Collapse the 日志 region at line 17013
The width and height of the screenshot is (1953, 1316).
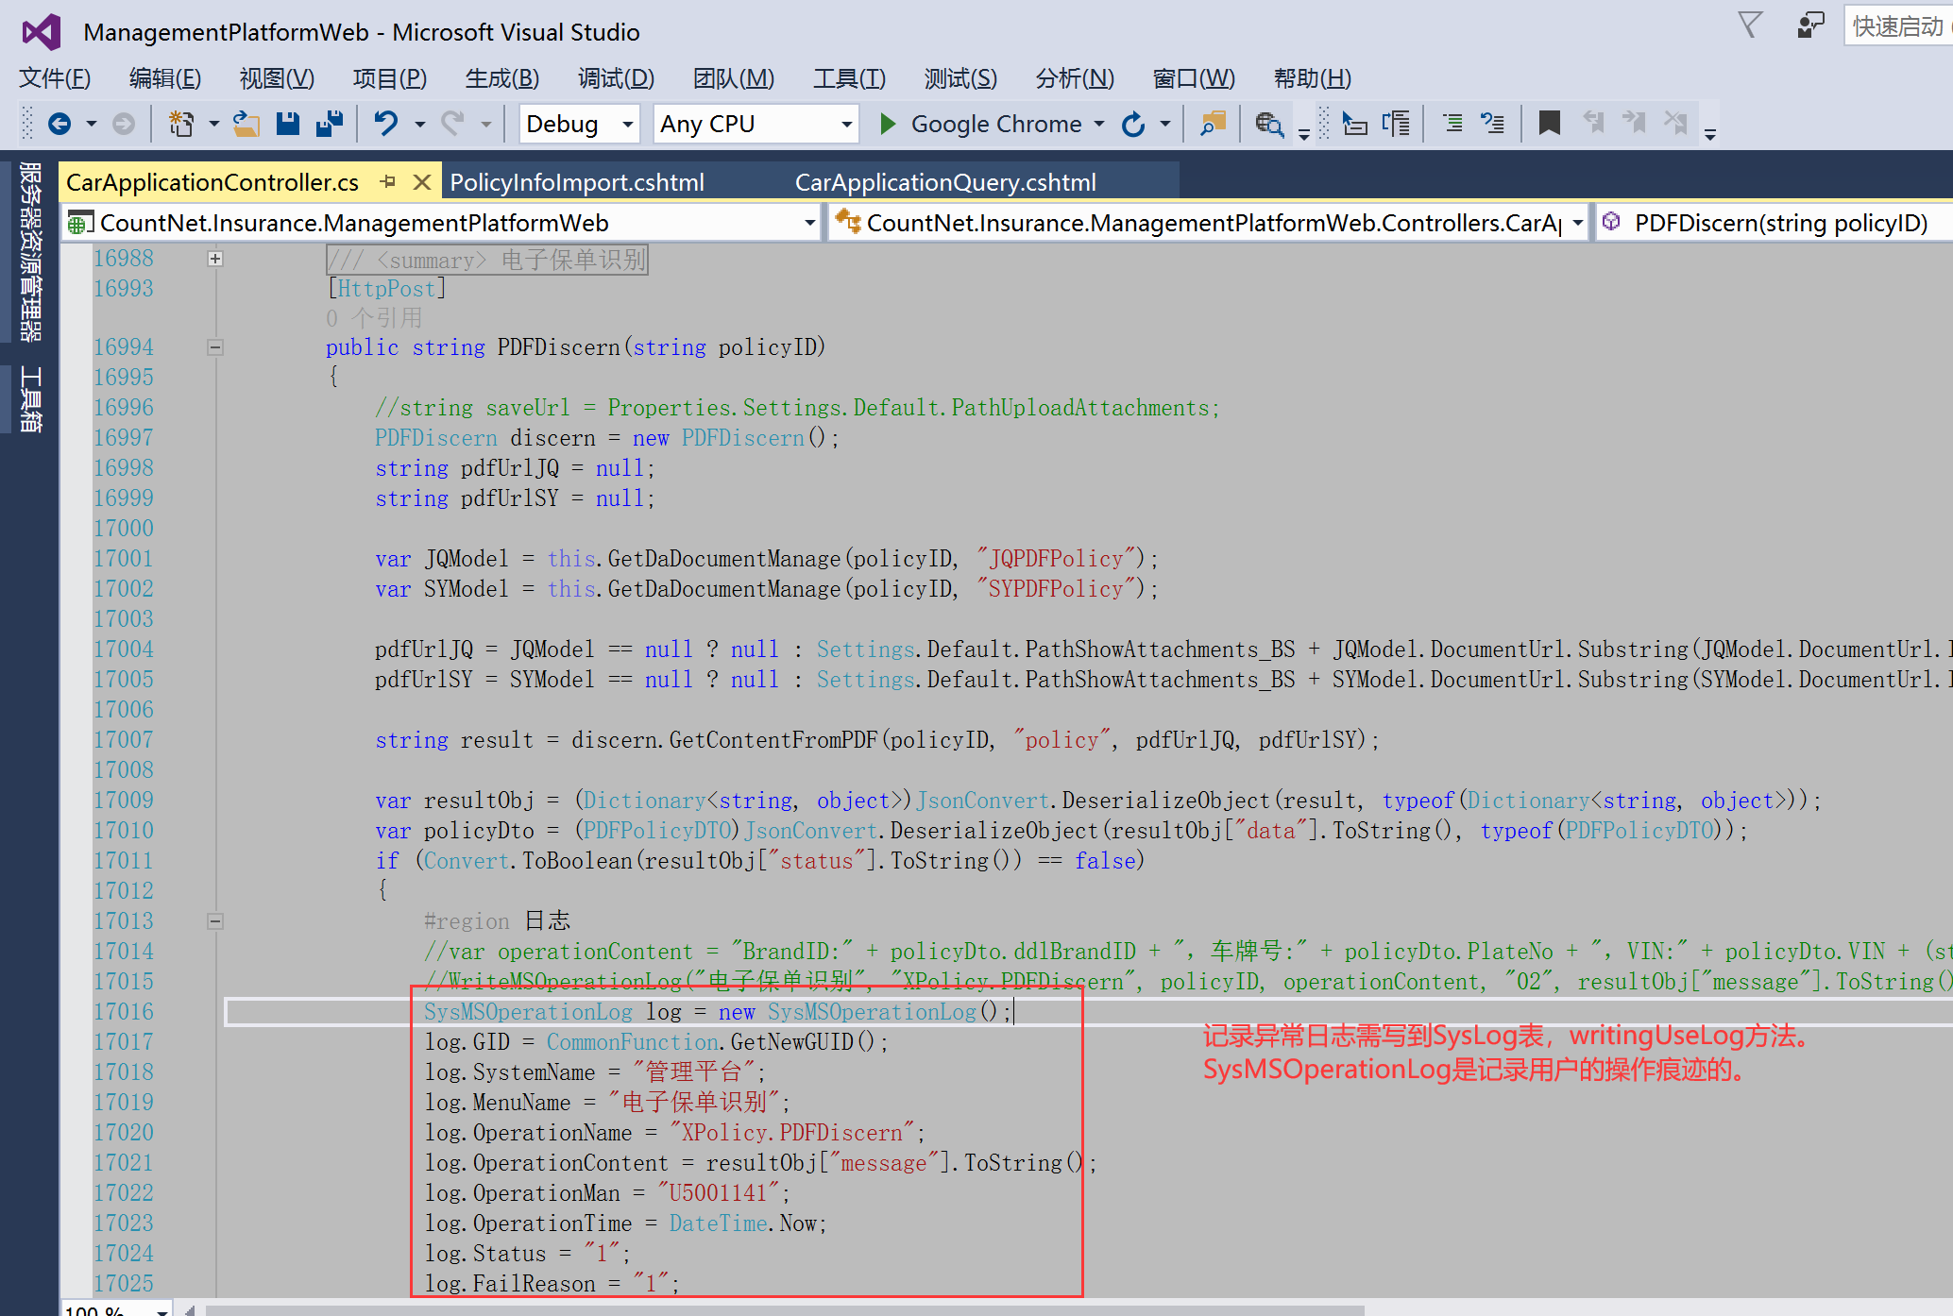[215, 921]
